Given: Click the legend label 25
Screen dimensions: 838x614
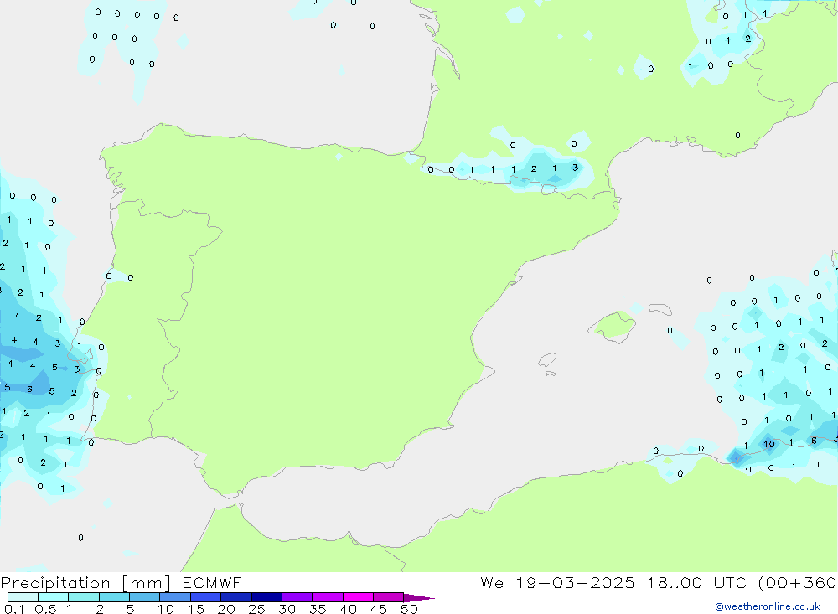Looking at the screenshot, I should [x=256, y=609].
